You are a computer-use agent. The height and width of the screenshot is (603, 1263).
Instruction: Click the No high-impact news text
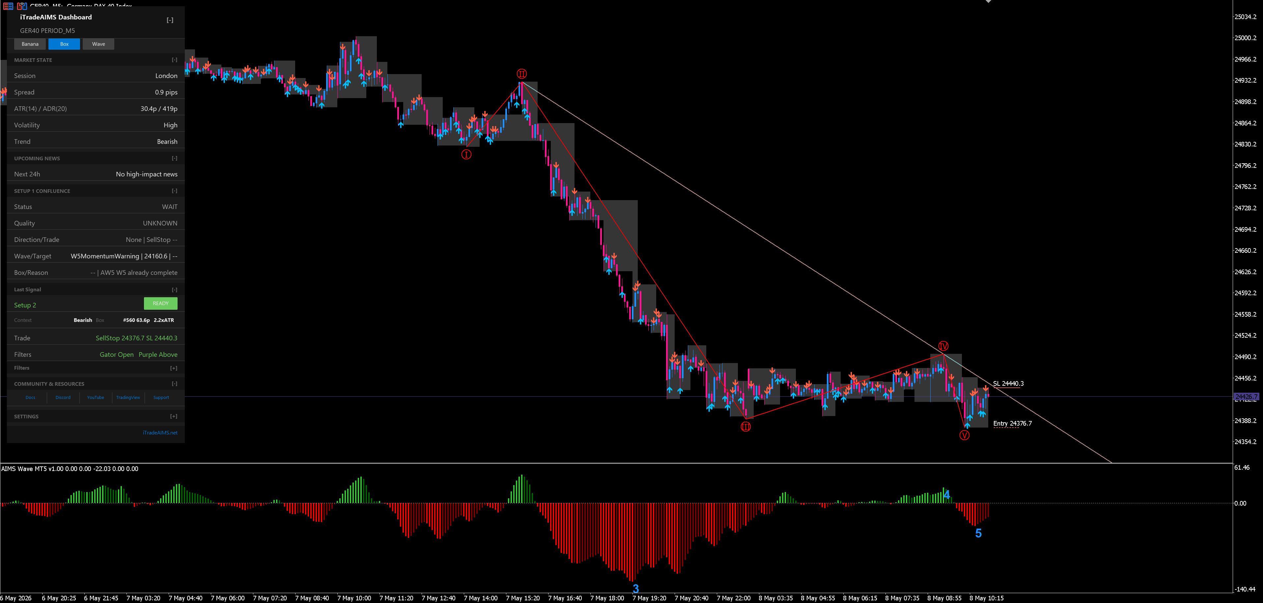click(147, 174)
